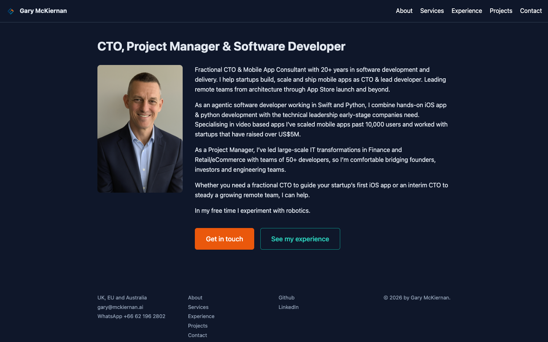Click the portrait photo of Gary
This screenshot has height=342, width=548.
pyautogui.click(x=140, y=129)
